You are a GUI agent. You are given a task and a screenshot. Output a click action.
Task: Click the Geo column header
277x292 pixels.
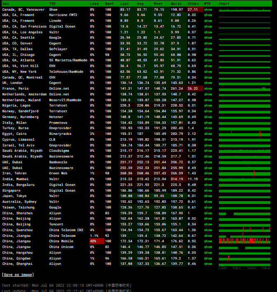(x=6, y=4)
